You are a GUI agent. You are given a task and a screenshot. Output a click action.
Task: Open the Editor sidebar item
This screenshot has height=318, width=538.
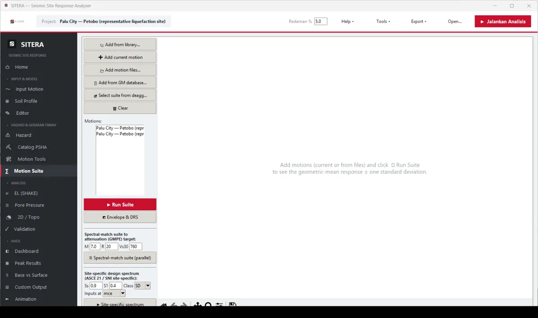click(x=39, y=113)
